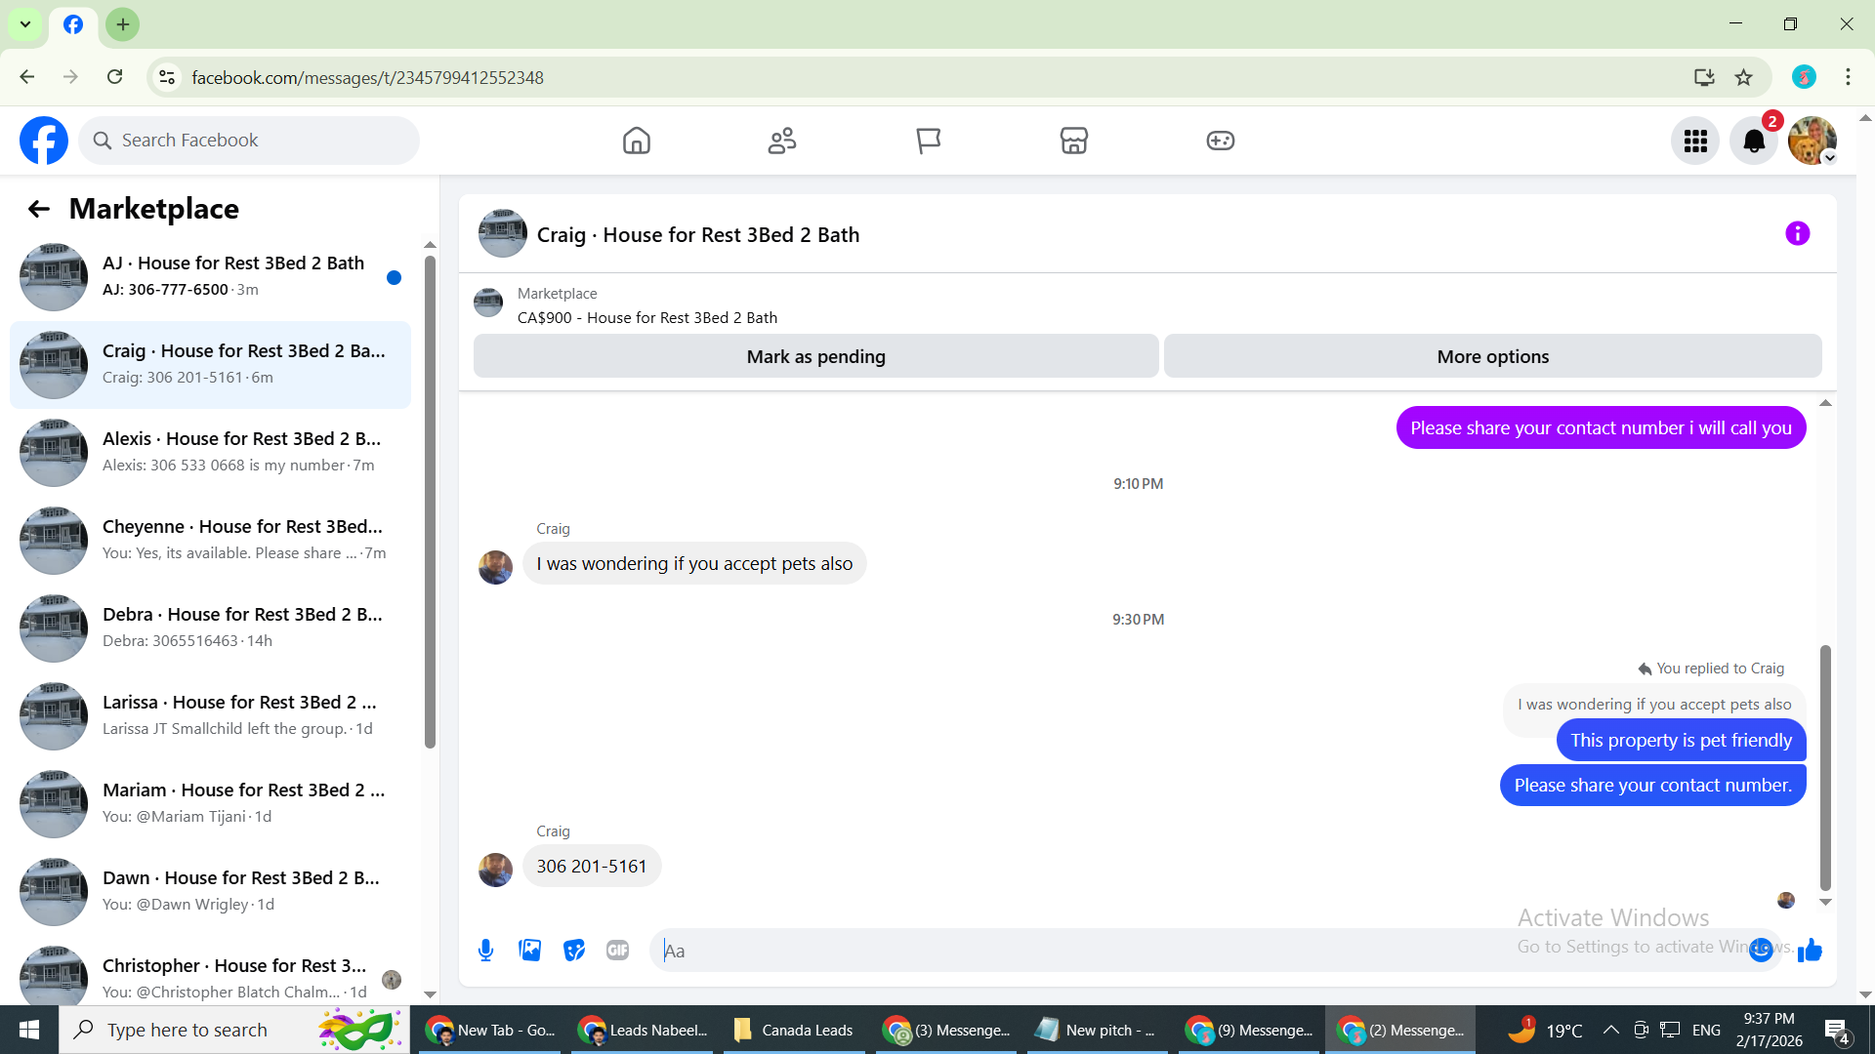This screenshot has height=1054, width=1875.
Task: Show hidden system tray icons
Action: tap(1611, 1030)
